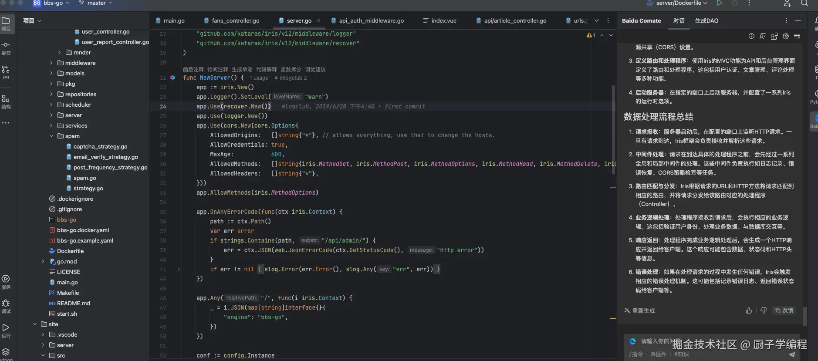
Task: Open the master branch dropdown
Action: 96,3
